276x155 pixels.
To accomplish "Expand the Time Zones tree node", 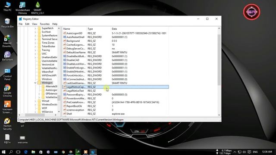I will point(35,43).
